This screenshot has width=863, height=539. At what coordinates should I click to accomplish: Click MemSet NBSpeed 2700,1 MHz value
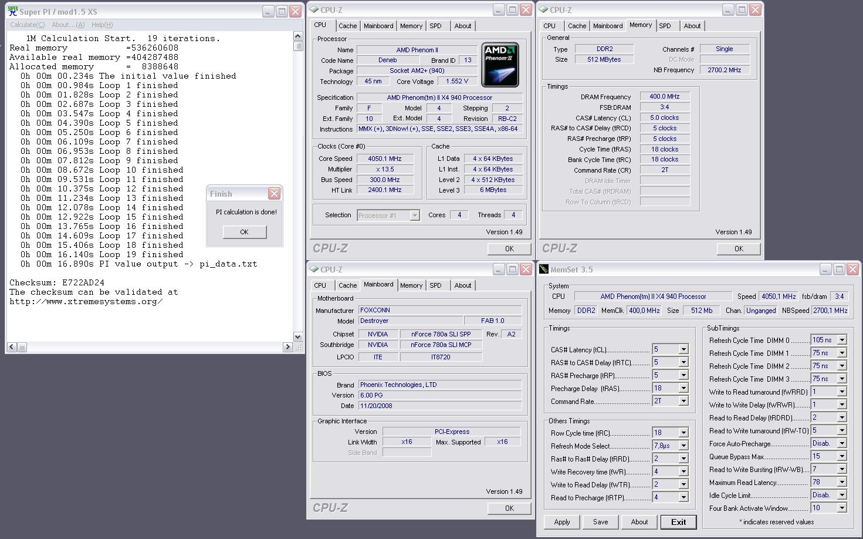[x=830, y=311]
